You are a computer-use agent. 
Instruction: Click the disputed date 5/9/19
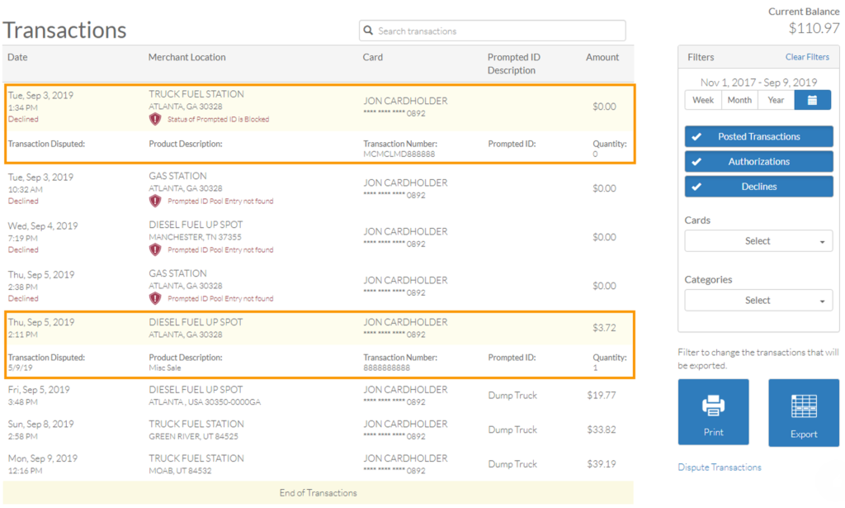click(x=20, y=368)
